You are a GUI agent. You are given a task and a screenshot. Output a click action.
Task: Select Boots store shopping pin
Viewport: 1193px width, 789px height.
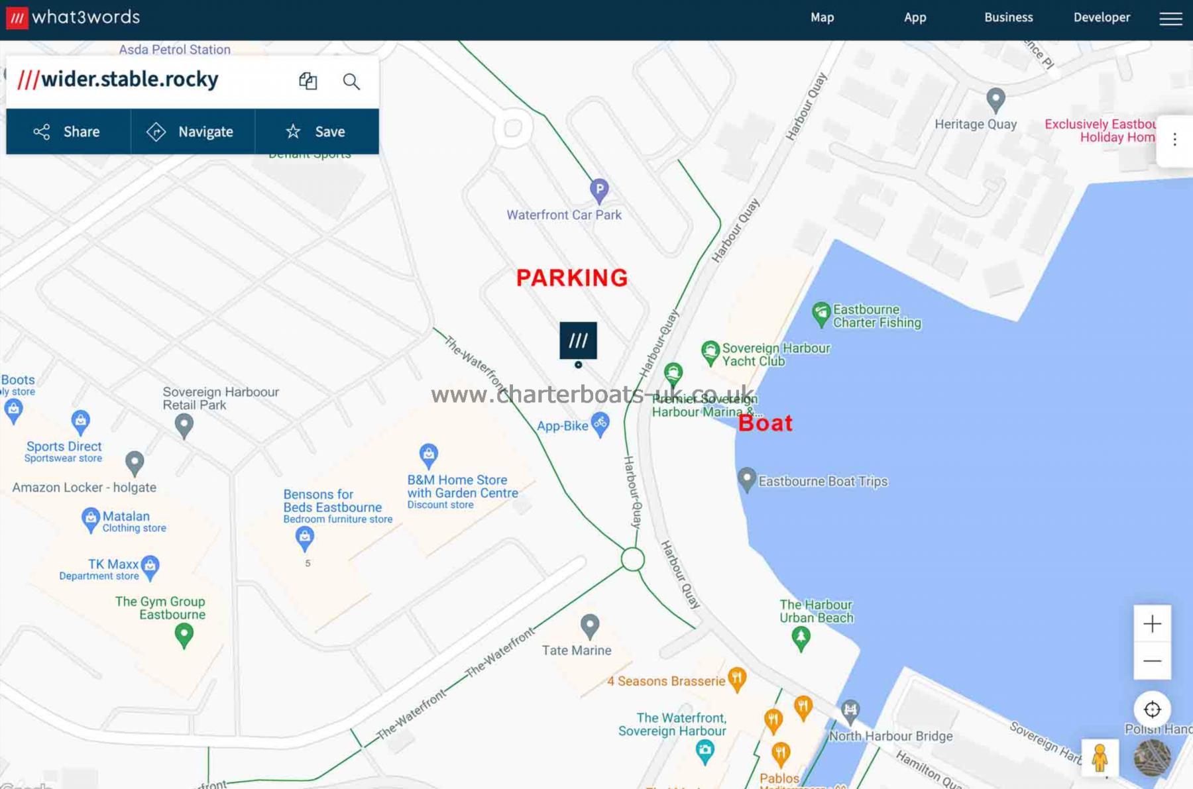click(13, 412)
